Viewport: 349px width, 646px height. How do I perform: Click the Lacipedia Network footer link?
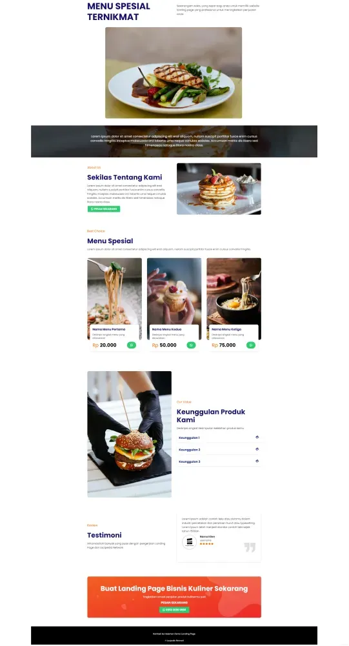175,641
